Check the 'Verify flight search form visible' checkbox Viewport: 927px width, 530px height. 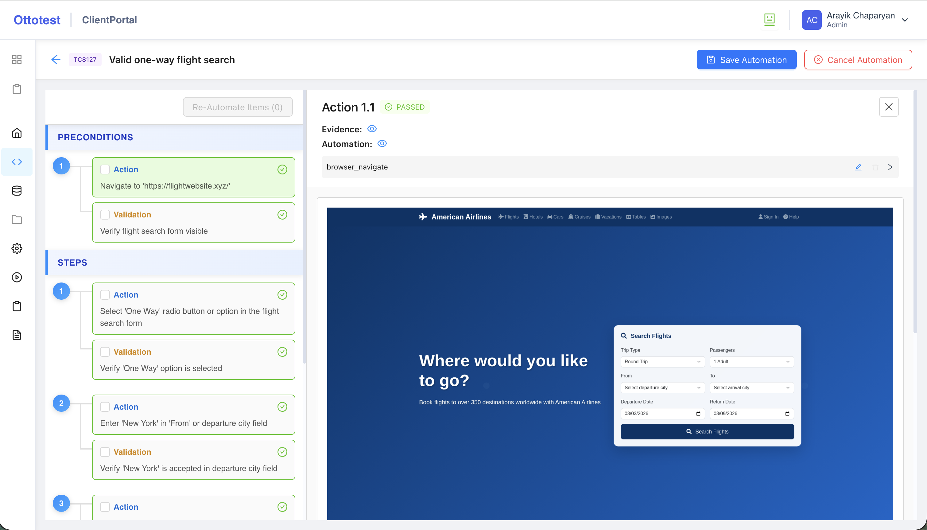105,215
